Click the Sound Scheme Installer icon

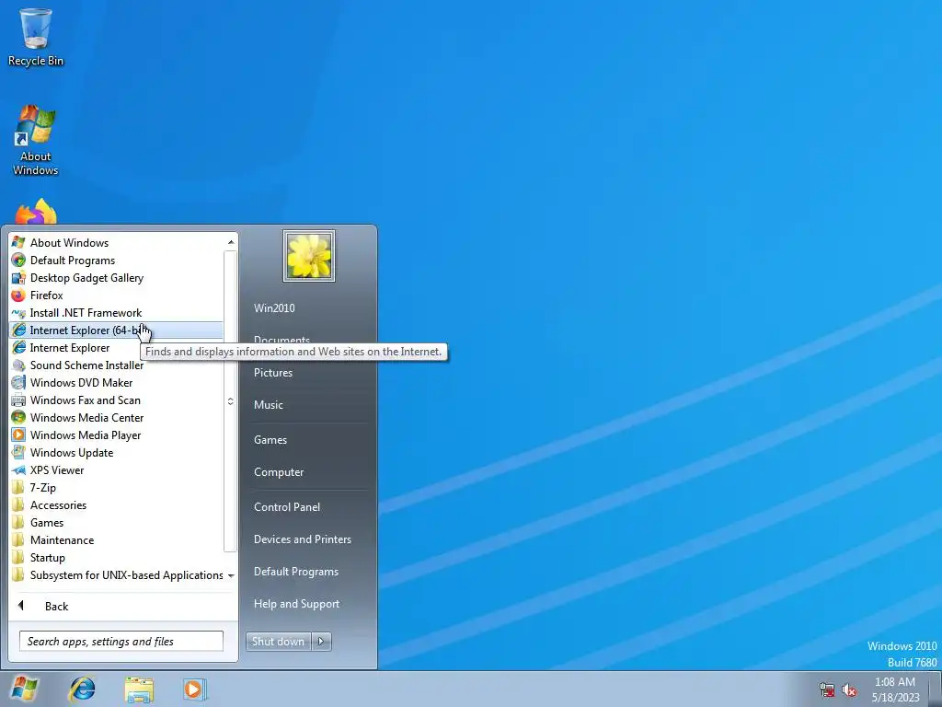click(18, 365)
